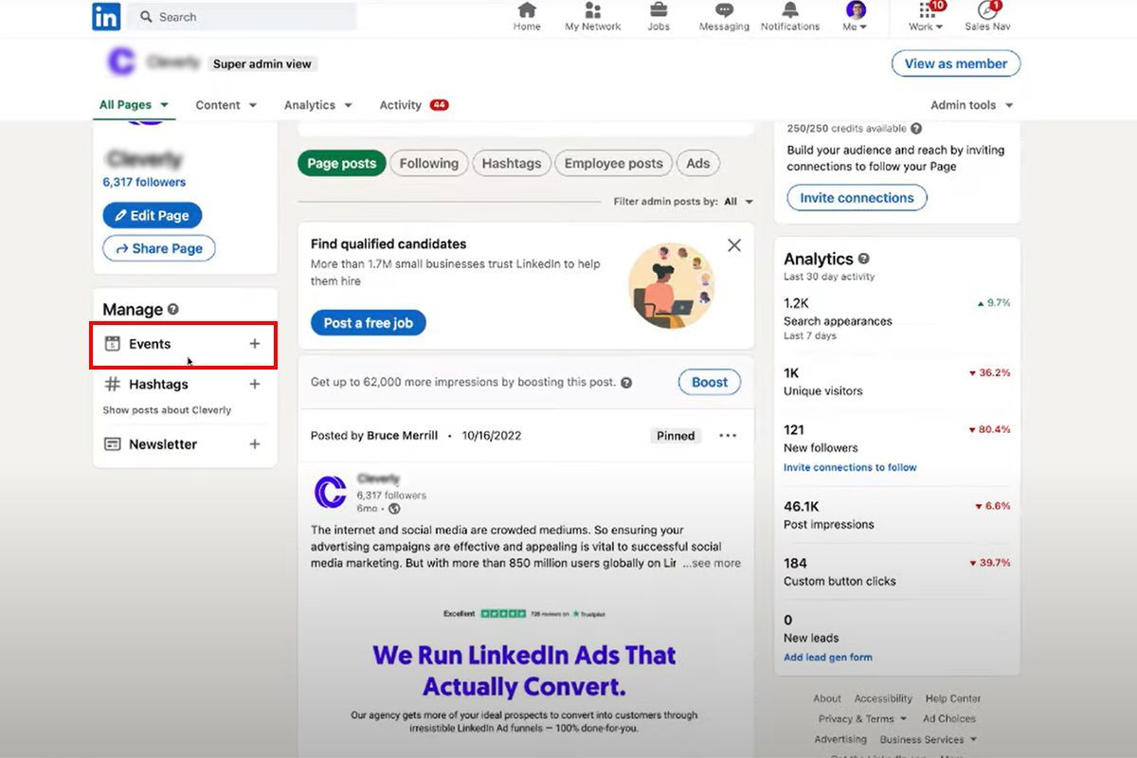
Task: Click in the Search field
Action: point(242,17)
